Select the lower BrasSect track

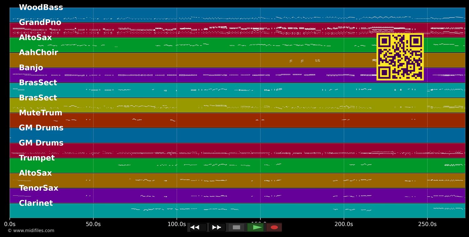coord(38,97)
